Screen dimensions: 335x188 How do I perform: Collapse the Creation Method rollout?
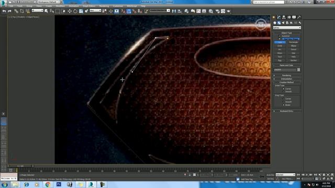point(287,83)
